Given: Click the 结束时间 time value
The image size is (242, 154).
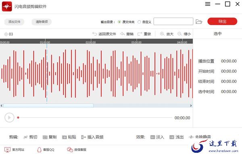Looking at the screenshot, I should pyautogui.click(x=229, y=81).
